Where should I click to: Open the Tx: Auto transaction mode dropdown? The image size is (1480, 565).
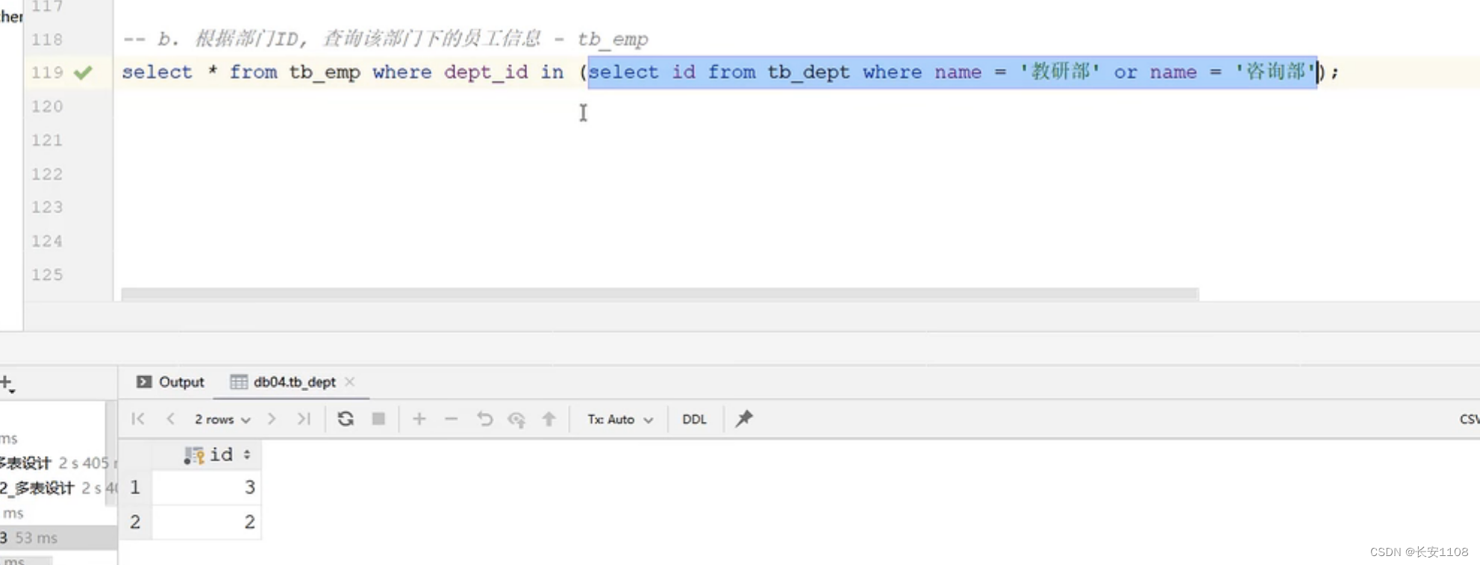pos(619,419)
